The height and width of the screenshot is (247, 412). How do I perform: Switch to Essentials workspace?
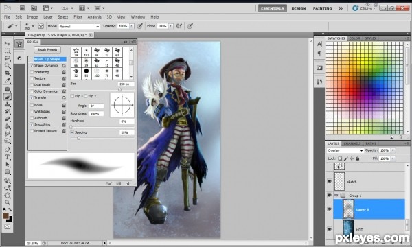tap(272, 8)
